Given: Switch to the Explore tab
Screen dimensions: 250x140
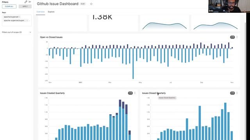Looking at the screenshot, I should click(51, 12).
